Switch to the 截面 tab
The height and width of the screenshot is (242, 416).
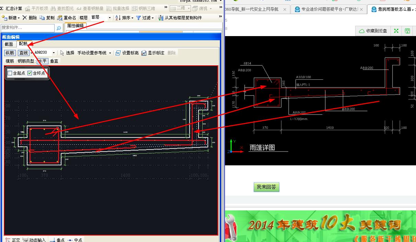pyautogui.click(x=9, y=44)
